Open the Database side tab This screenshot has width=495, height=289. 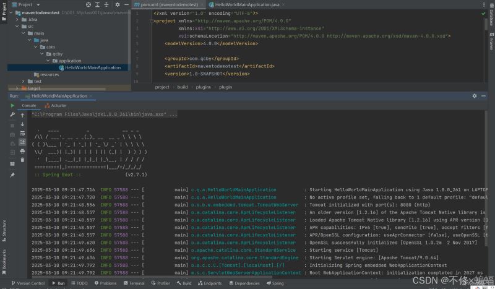click(491, 14)
